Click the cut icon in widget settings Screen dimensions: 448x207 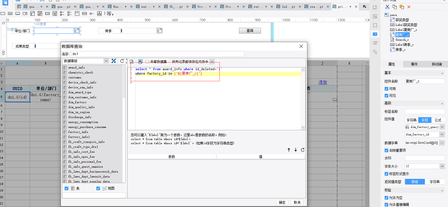[387, 7]
